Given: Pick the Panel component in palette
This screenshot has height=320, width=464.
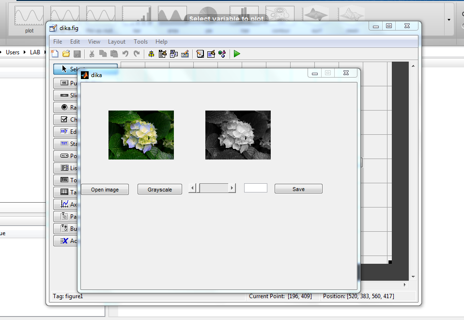Looking at the screenshot, I should [x=65, y=217].
